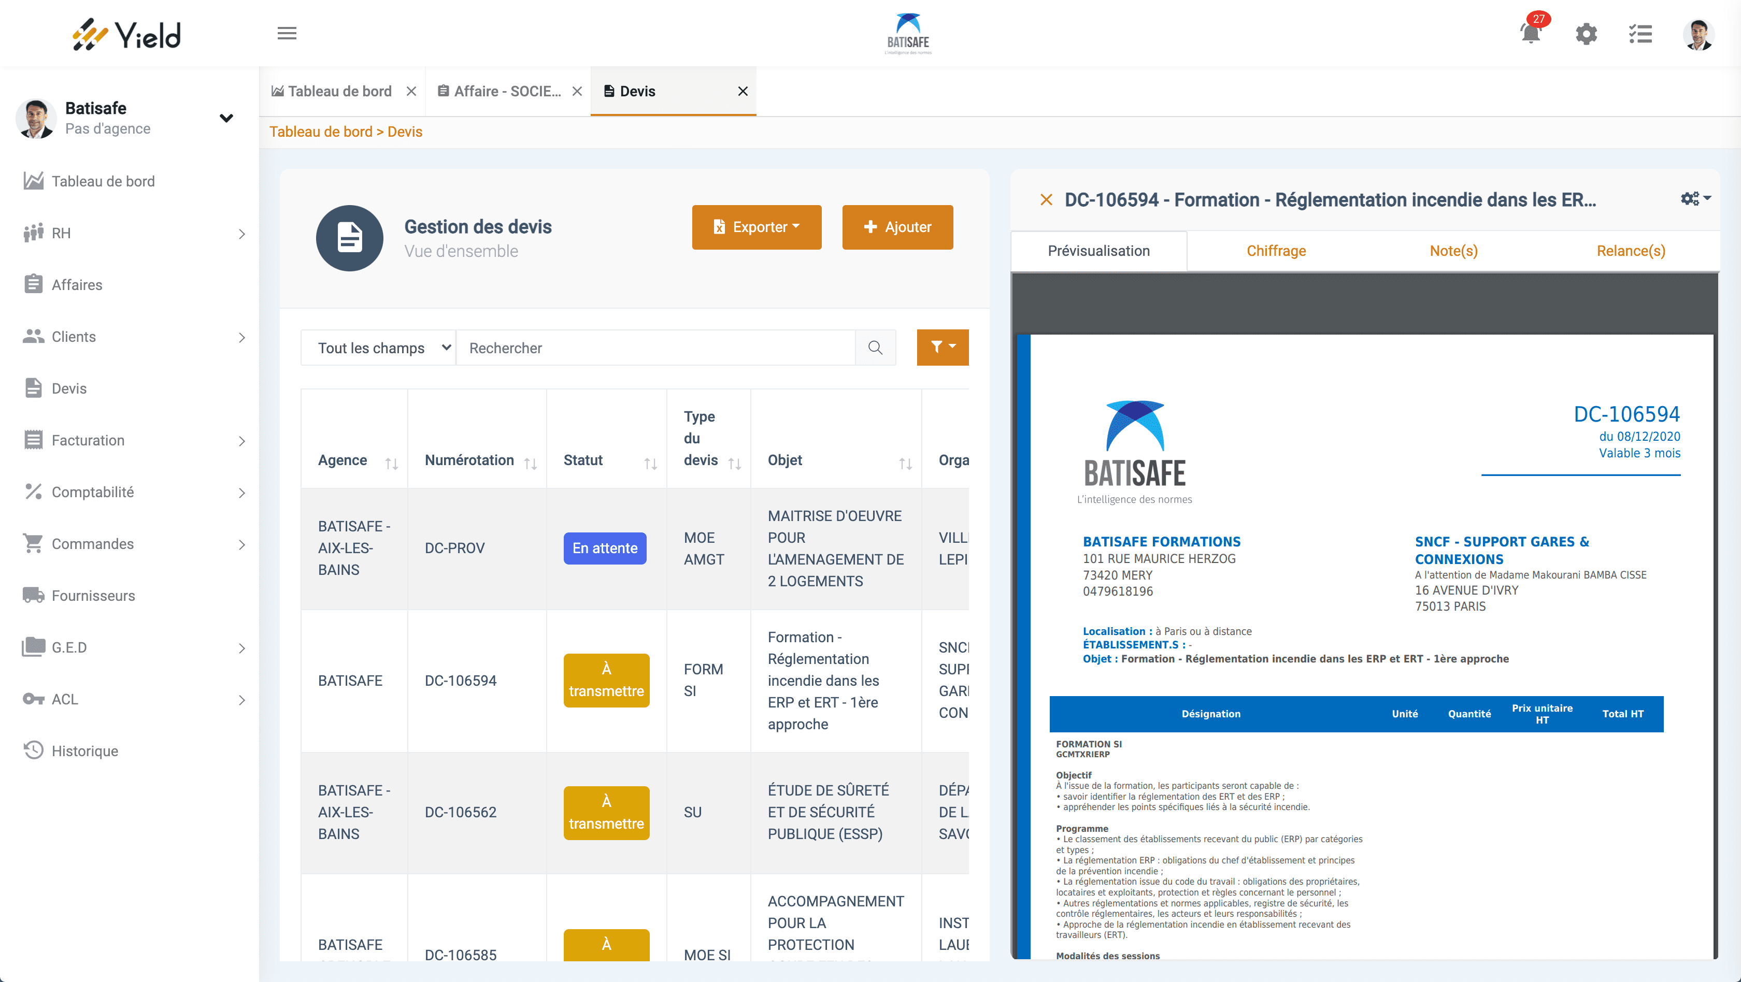1741x982 pixels.
Task: Open the filter funnel dropdown
Action: pos(942,347)
